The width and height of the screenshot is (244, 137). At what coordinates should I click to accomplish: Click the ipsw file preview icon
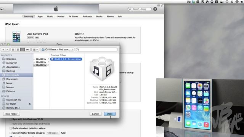point(102,69)
